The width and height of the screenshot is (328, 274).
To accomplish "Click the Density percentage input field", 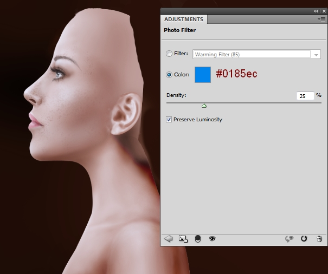I will (x=305, y=96).
